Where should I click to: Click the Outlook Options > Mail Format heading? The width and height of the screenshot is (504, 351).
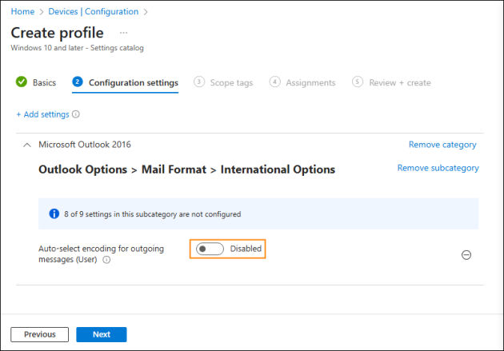[x=186, y=170]
